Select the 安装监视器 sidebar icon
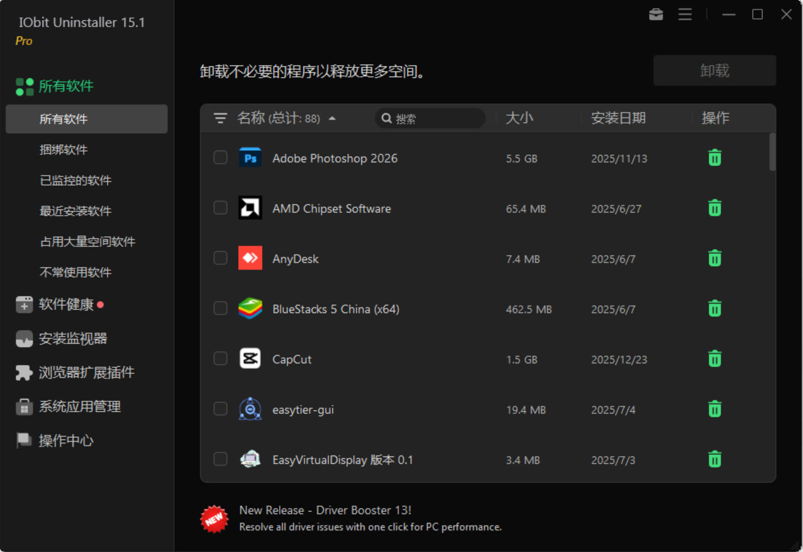The image size is (803, 552). [24, 338]
